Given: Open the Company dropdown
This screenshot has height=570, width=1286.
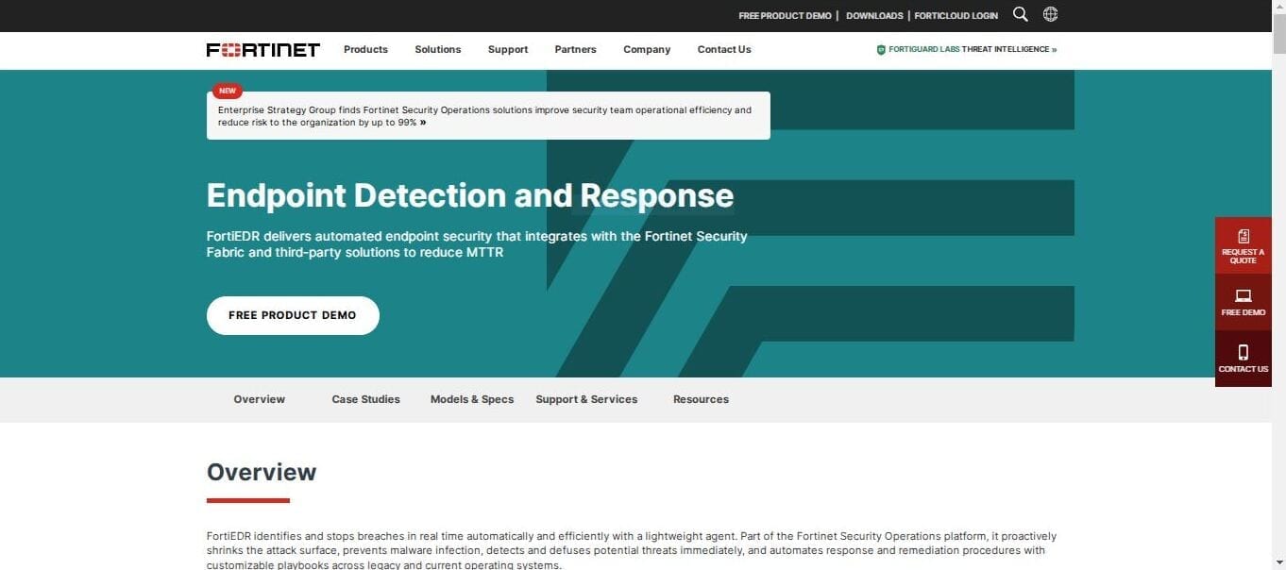Looking at the screenshot, I should [x=646, y=49].
